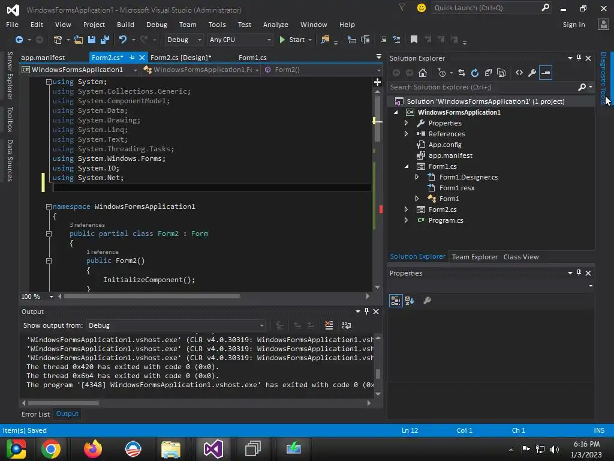Open the notifications flag icon
This screenshot has width=614, height=461.
(x=402, y=7)
